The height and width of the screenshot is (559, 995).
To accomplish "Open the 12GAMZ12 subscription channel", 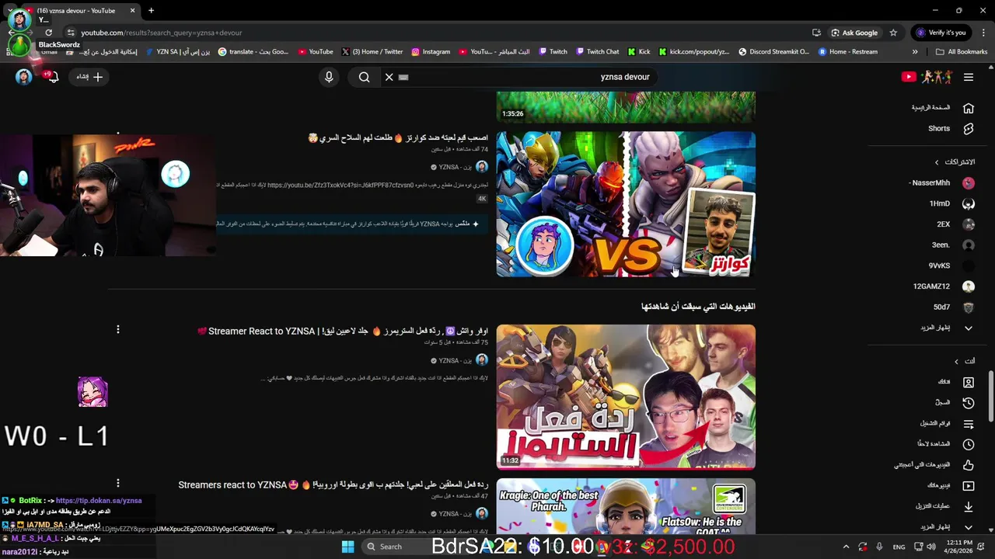I will click(x=944, y=286).
